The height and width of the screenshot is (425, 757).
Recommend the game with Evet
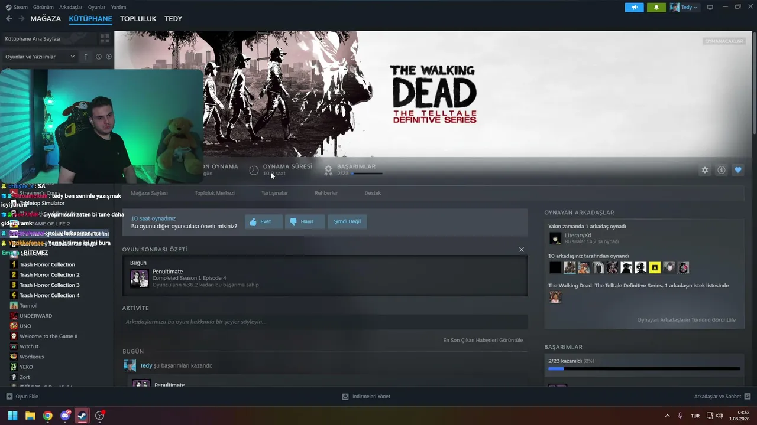coord(263,222)
